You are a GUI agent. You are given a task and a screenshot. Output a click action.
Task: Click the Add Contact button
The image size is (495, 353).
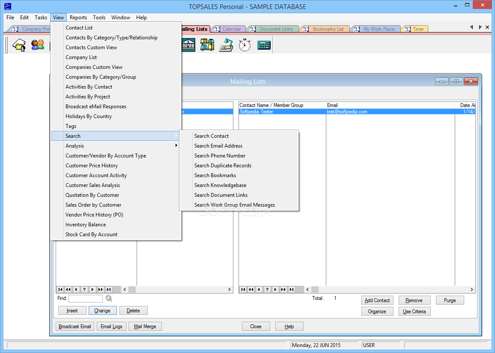click(377, 300)
